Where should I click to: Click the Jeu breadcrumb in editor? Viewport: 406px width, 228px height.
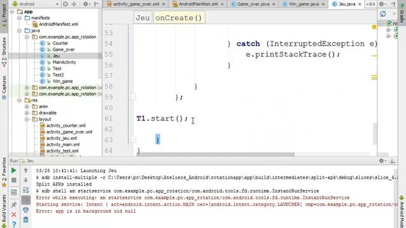(x=143, y=18)
